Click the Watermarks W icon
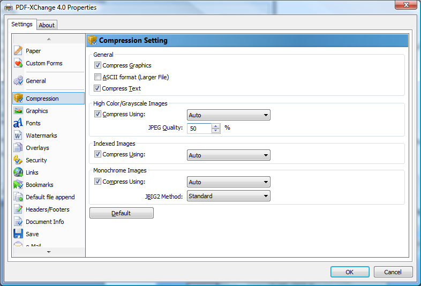 pos(18,136)
